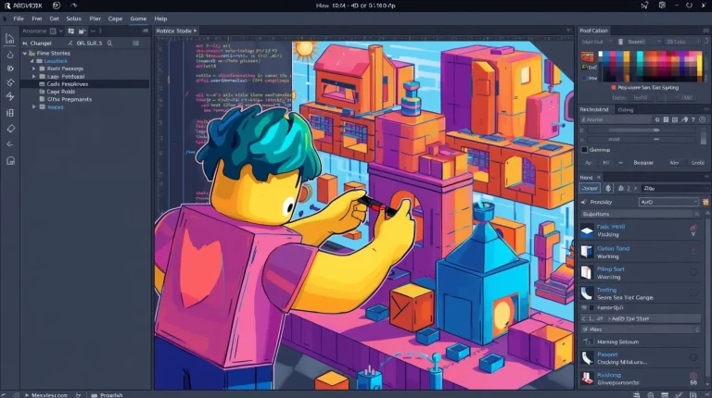The image size is (712, 398).
Task: Select the lightning bolt icon in the left sidebar
Action: point(10,96)
